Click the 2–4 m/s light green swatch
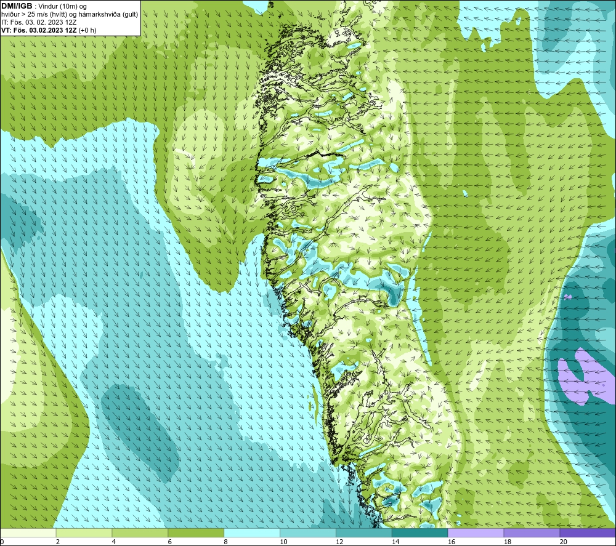Screen dimensions: 616x546 pos(84,532)
